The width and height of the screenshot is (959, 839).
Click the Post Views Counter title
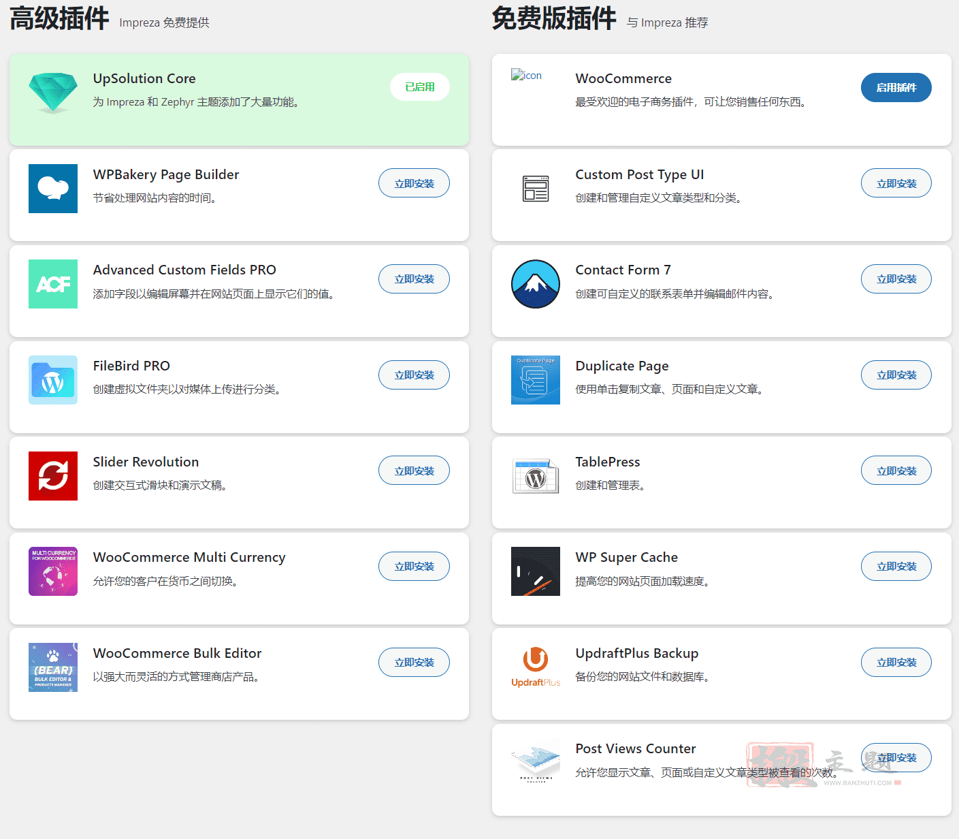636,748
